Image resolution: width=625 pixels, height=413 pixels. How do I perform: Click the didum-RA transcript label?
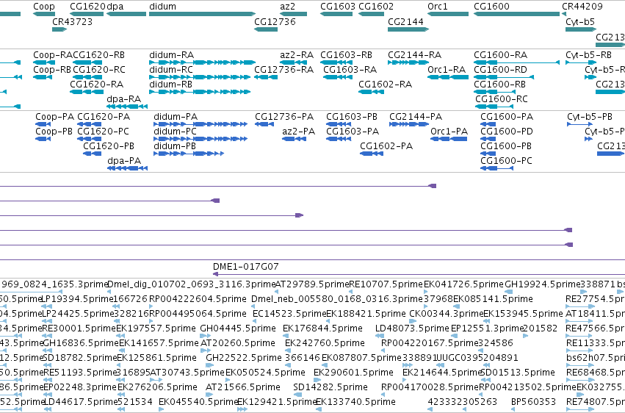pos(171,55)
